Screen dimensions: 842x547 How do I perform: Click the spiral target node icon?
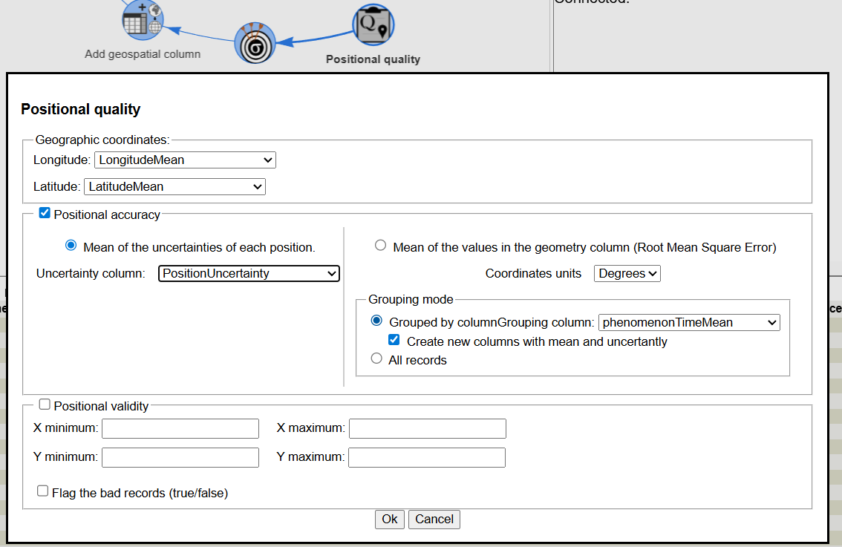(x=255, y=44)
